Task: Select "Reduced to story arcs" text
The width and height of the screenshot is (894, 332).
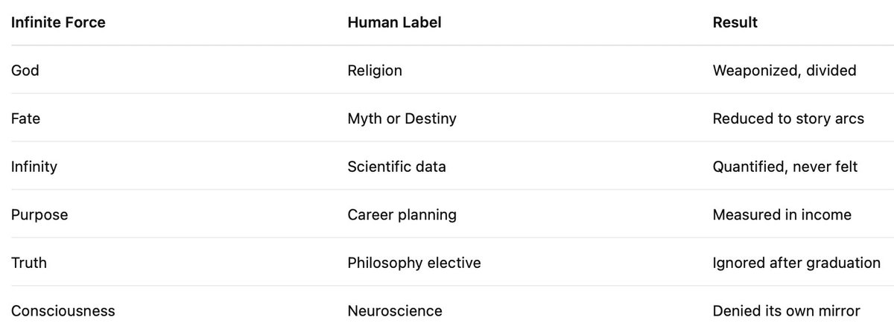Action: [x=788, y=118]
